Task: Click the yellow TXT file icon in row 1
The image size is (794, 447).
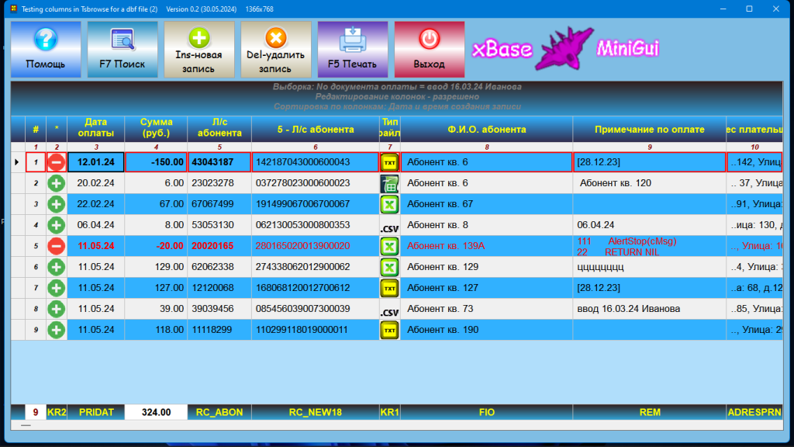Action: pyautogui.click(x=389, y=162)
